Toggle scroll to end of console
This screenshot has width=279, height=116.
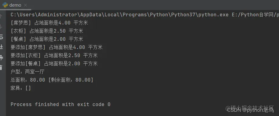coord(1,47)
